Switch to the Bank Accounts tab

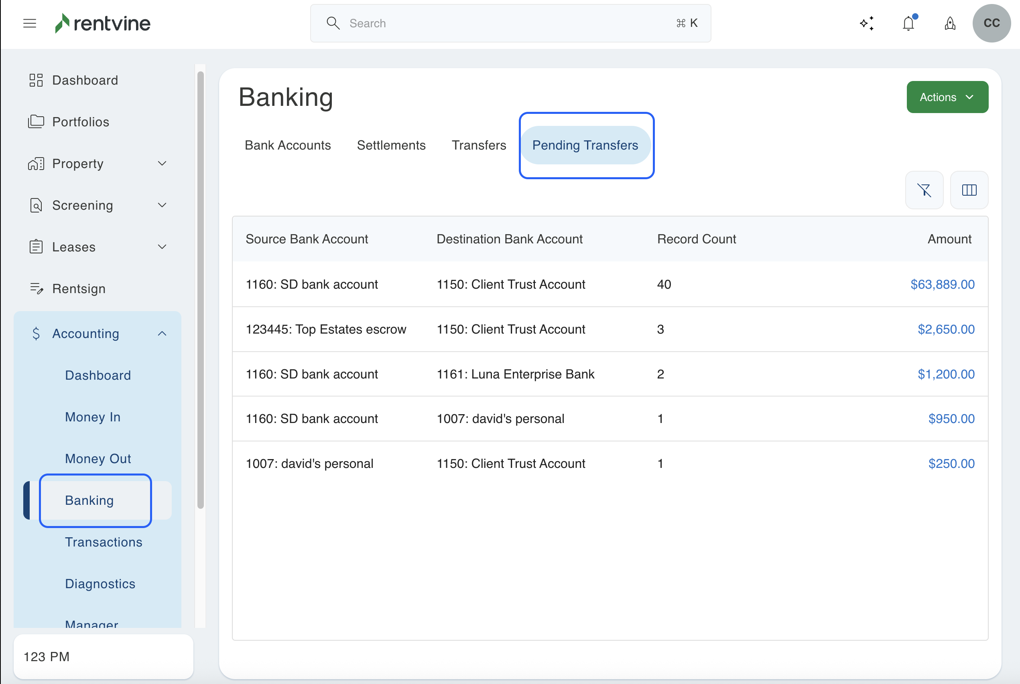coord(288,145)
